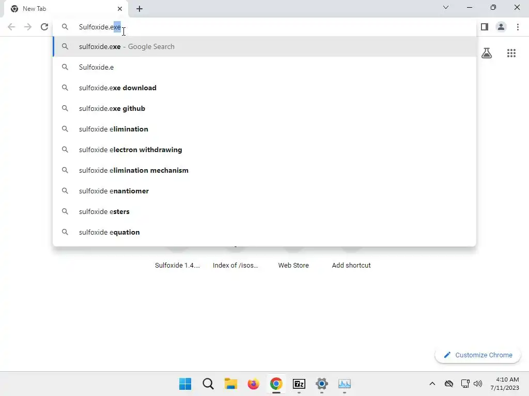The height and width of the screenshot is (396, 529).
Task: Select 'sulfoxide esters' suggestion
Action: pos(264,211)
